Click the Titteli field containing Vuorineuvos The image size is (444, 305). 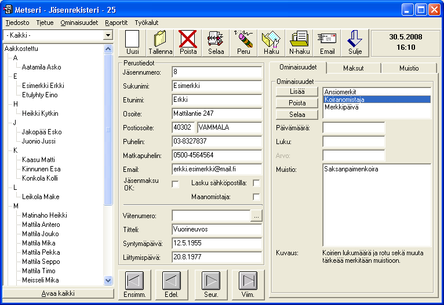click(x=217, y=229)
